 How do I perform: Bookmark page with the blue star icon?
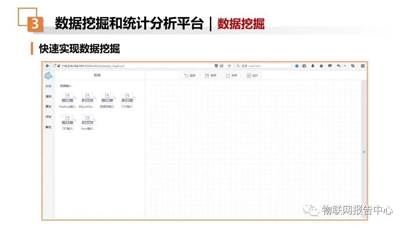[297, 66]
